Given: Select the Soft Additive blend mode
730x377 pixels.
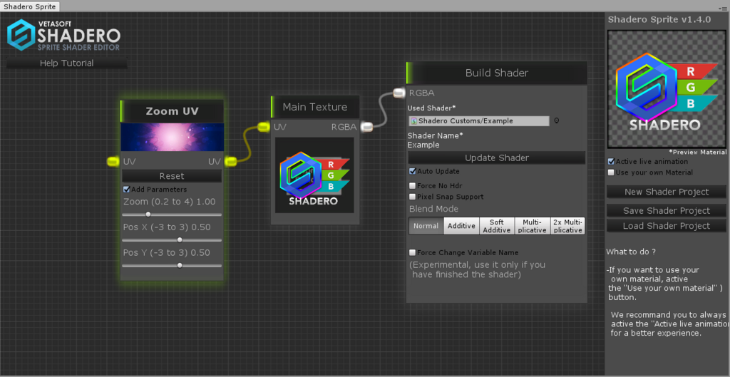Looking at the screenshot, I should point(497,226).
